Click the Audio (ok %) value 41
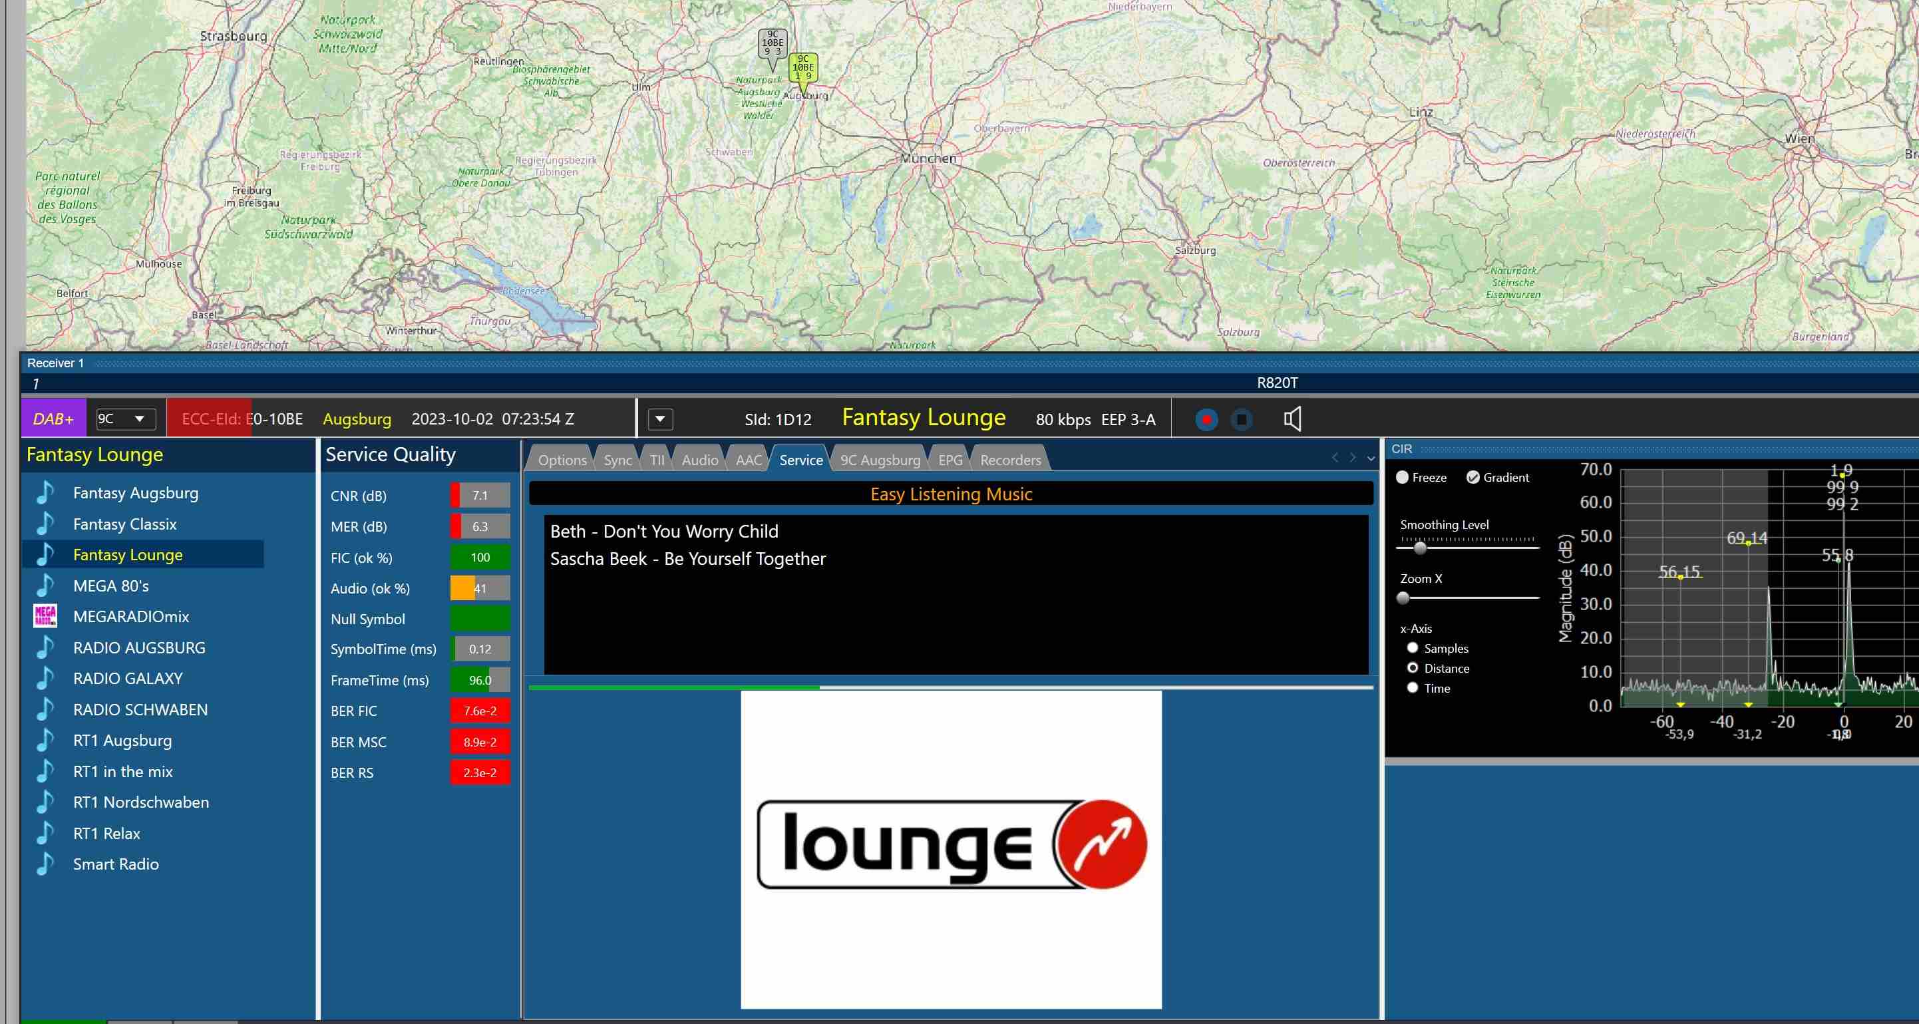This screenshot has height=1024, width=1919. [x=480, y=588]
